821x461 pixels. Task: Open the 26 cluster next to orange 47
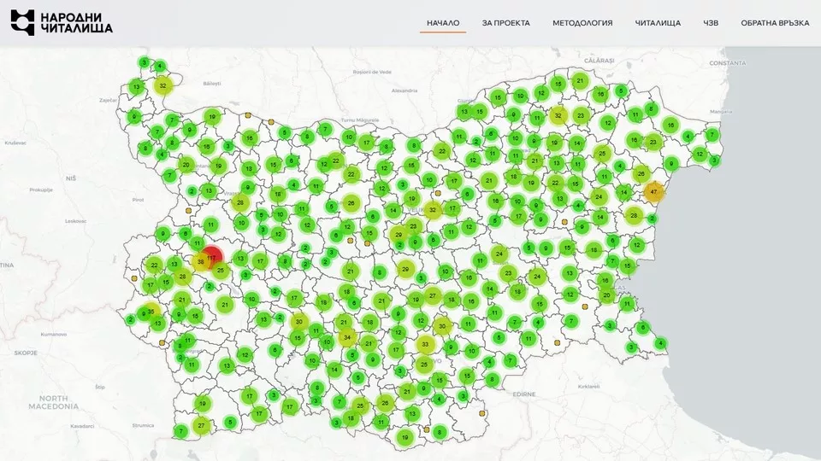pyautogui.click(x=641, y=174)
